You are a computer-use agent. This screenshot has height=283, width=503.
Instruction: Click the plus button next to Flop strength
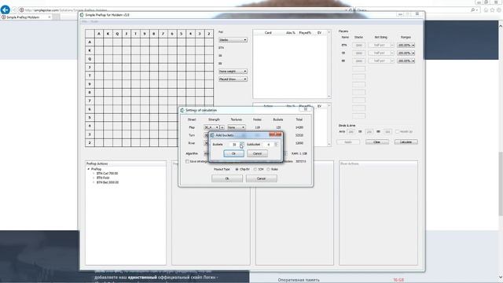click(222, 127)
